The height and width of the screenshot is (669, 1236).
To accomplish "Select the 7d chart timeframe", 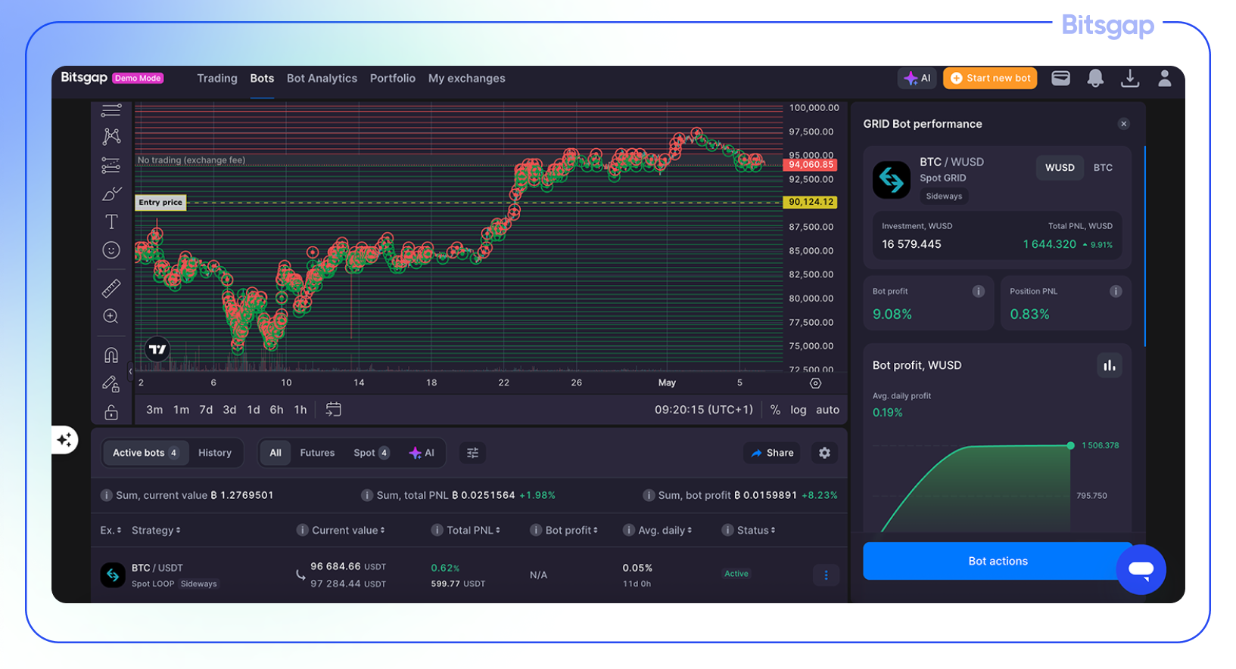I will (x=206, y=410).
